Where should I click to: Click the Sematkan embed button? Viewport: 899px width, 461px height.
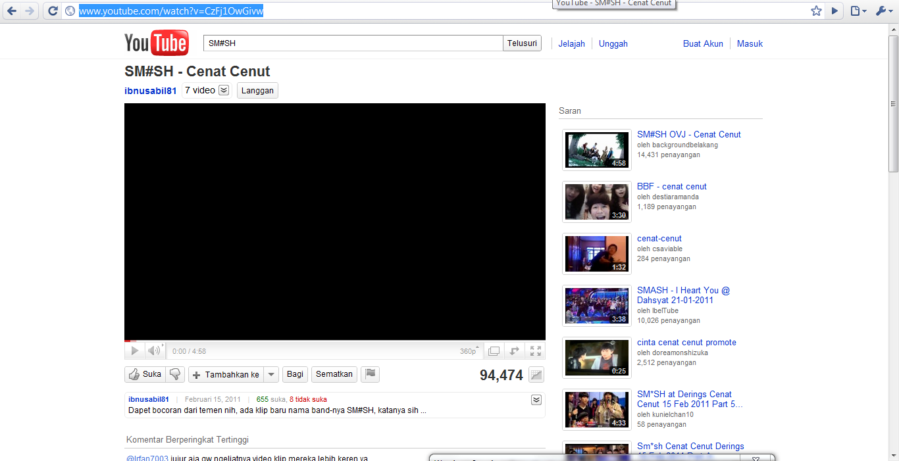(x=334, y=374)
